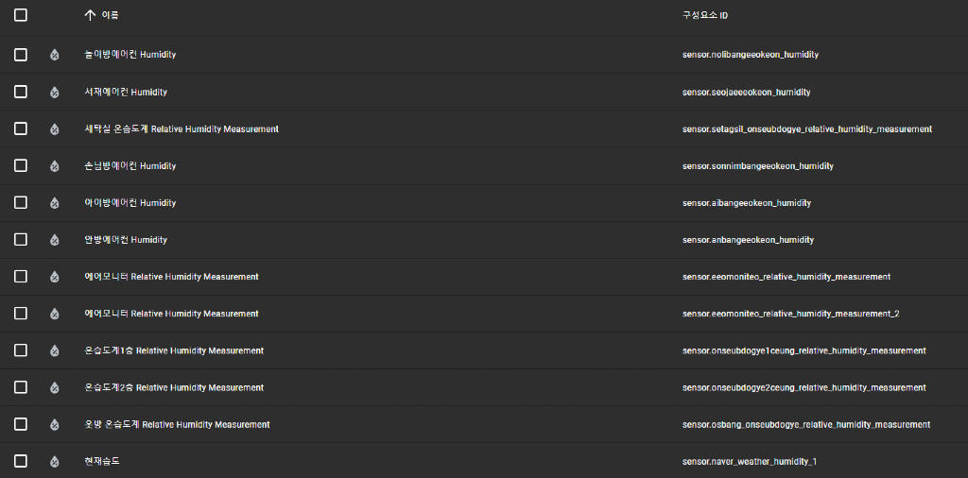Image resolution: width=968 pixels, height=478 pixels.
Task: Click humidity icon for 아이방에어컨 Humidity row
Action: [x=55, y=202]
